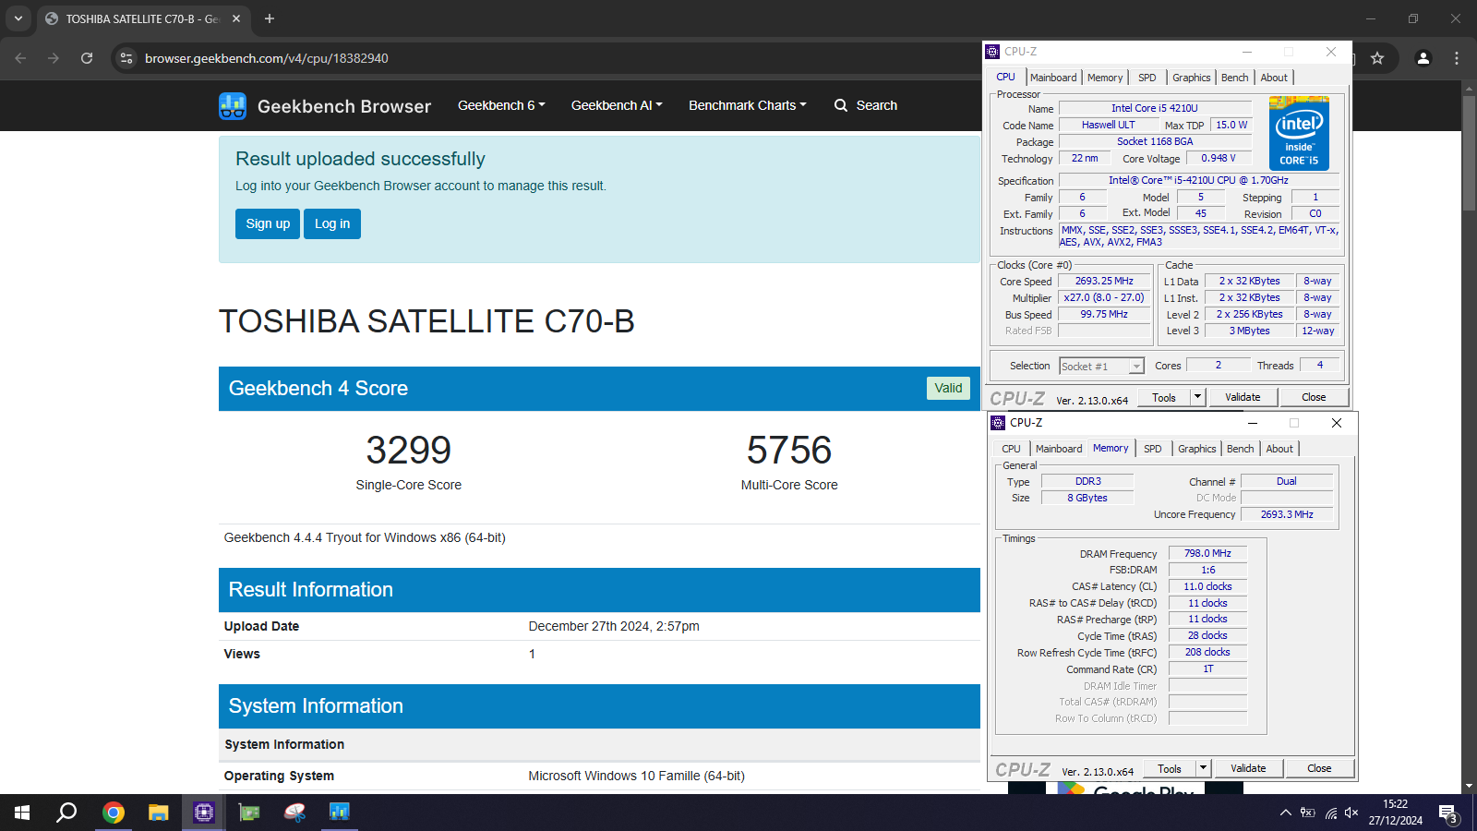This screenshot has width=1477, height=831.
Task: Select SPD tab in lower CPU-Z window
Action: [1153, 449]
